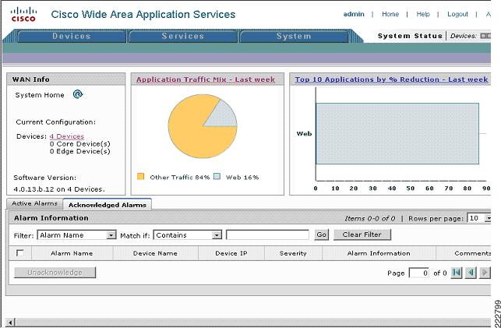Open the Help link
Screen dimensions: 501x328
click(x=423, y=14)
